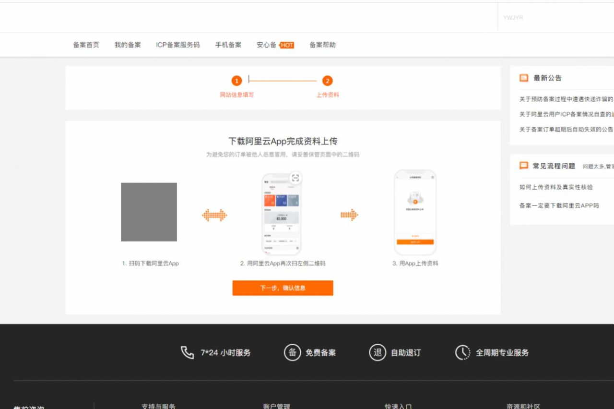Select the step 2 circle indicator
Screen dimensions: 614x409
click(328, 81)
